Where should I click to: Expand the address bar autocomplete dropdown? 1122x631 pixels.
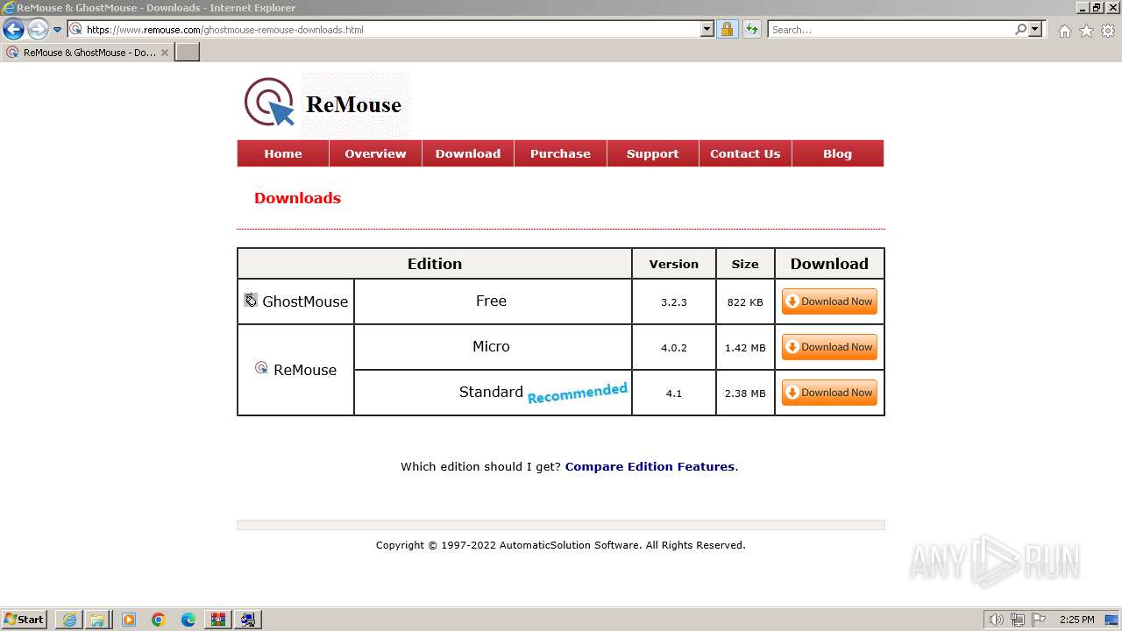pyautogui.click(x=707, y=29)
